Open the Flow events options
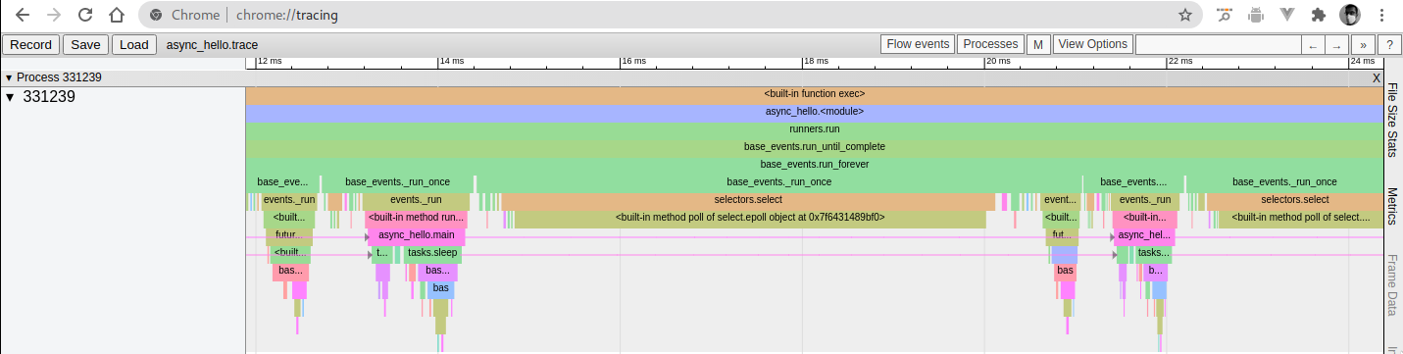Viewport: 1403px width, 354px height. pos(918,44)
